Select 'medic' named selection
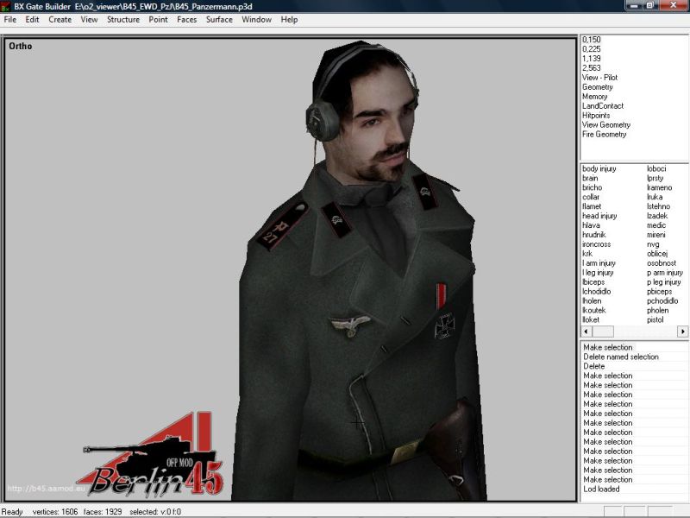 (x=656, y=225)
